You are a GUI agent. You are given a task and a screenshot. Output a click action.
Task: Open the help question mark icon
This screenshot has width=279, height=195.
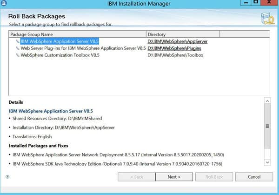(7, 177)
